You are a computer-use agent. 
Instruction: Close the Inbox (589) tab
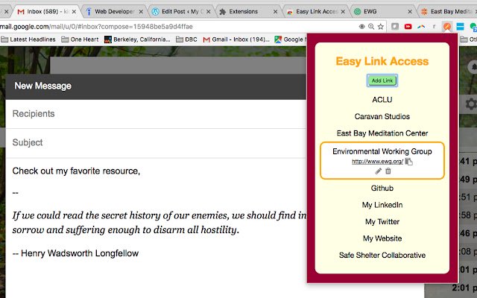pos(74,12)
